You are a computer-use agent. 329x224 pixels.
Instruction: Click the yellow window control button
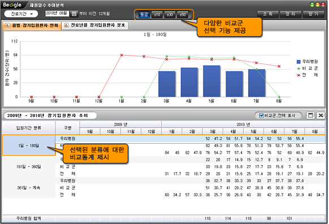pyautogui.click(x=318, y=5)
